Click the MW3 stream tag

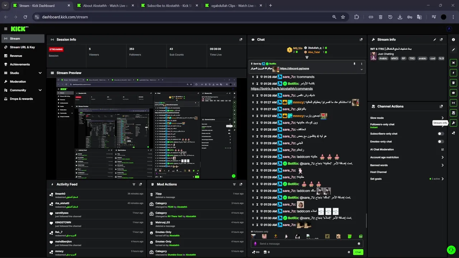[x=394, y=58]
